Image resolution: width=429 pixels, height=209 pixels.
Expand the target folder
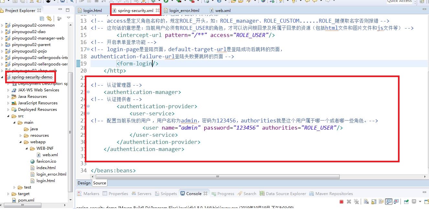[x=8, y=194]
